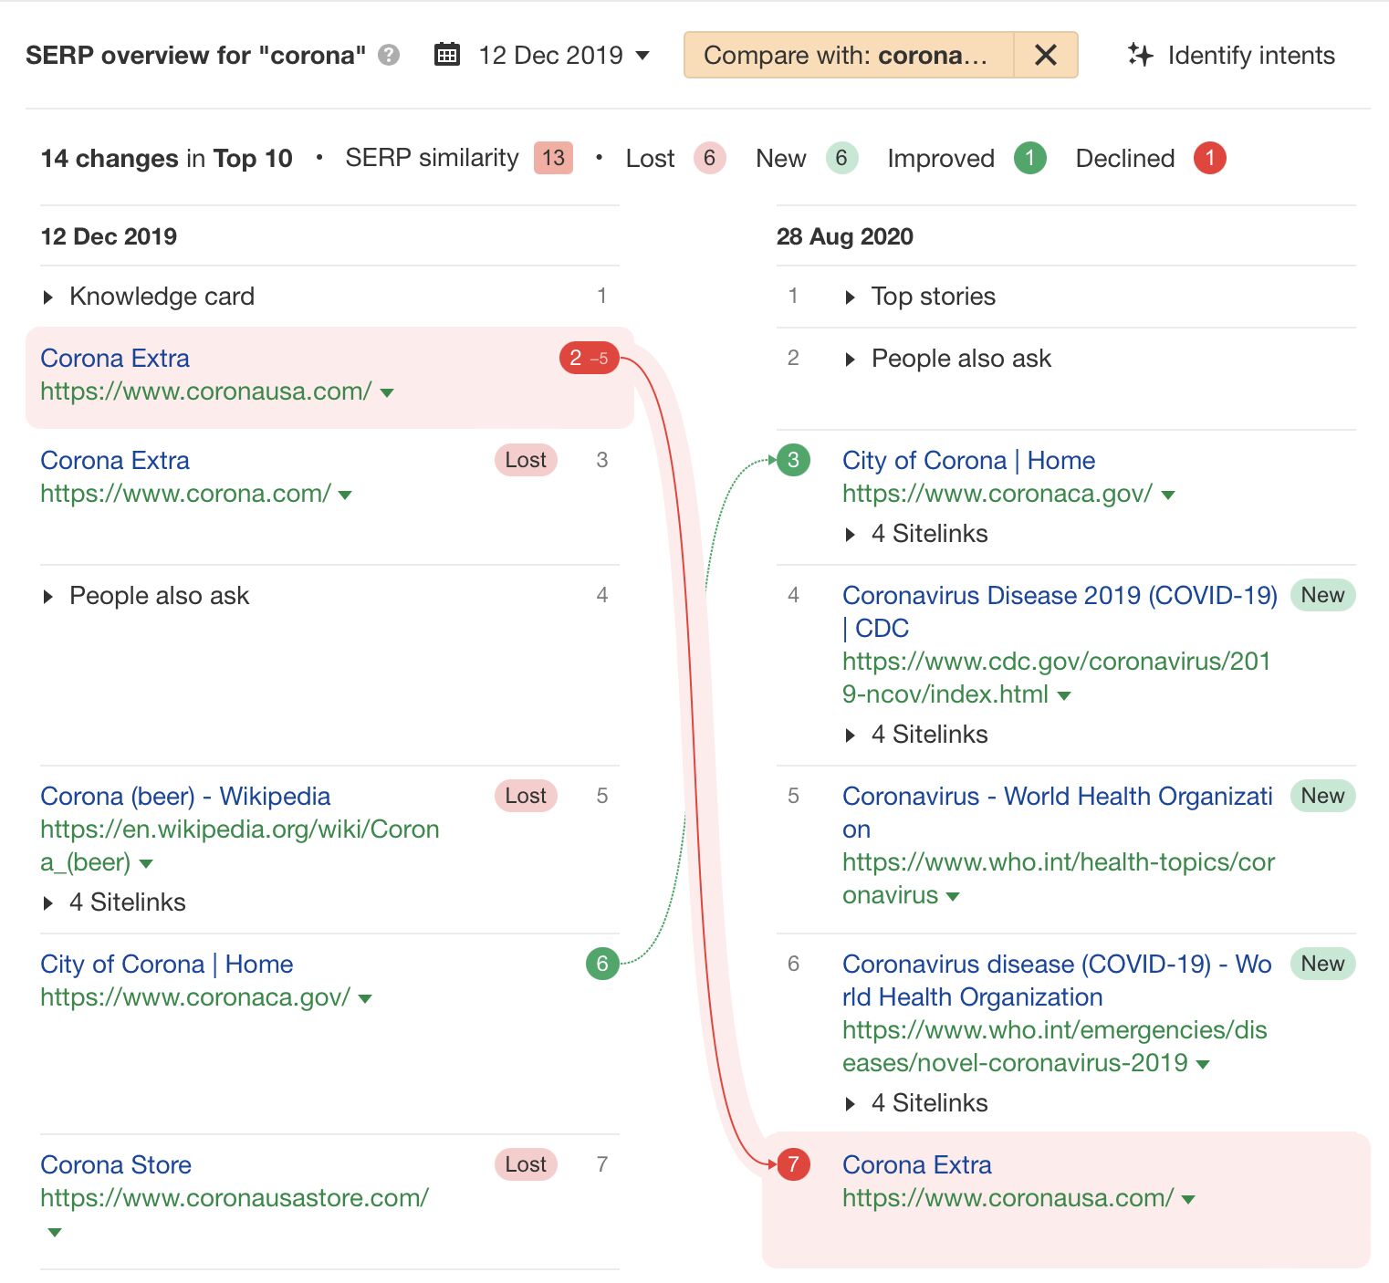
Task: Click the help question mark beside the title
Action: pyautogui.click(x=388, y=56)
